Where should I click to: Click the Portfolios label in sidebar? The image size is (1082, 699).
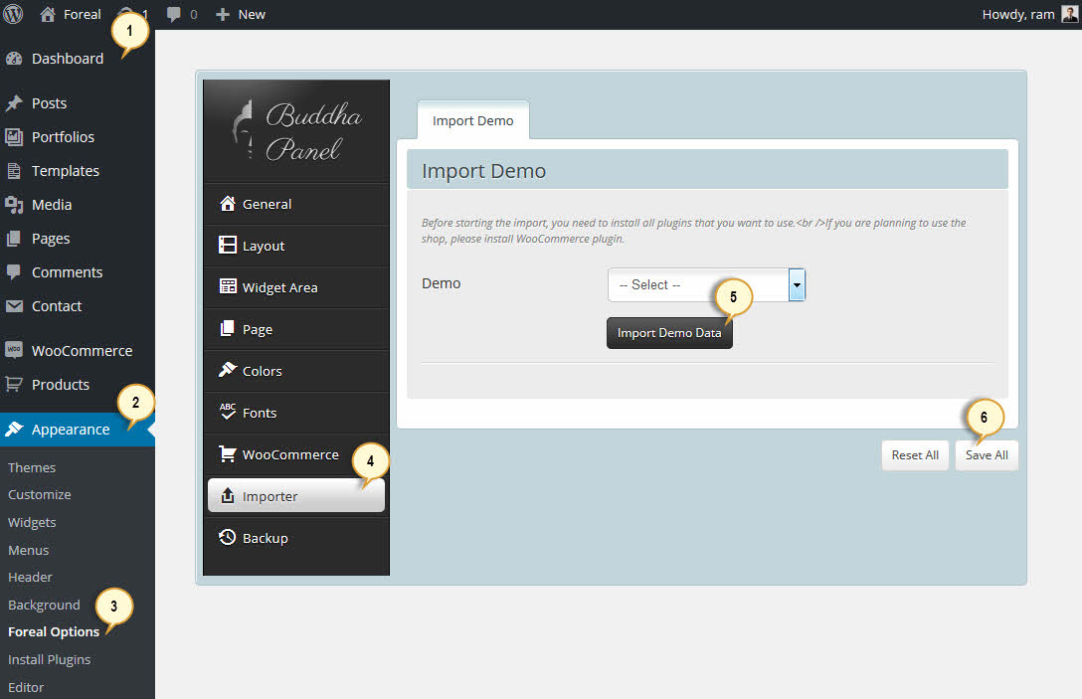[63, 137]
